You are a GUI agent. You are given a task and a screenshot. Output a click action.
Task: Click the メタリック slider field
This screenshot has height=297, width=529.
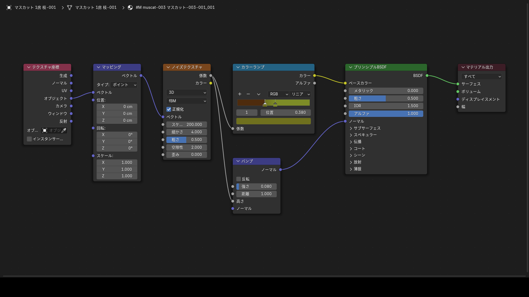click(x=386, y=91)
